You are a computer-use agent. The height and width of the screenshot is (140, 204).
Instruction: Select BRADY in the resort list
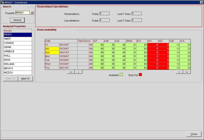click(18, 35)
